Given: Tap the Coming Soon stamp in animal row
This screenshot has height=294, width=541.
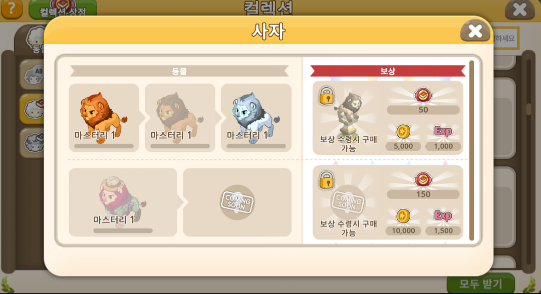Looking at the screenshot, I should (x=237, y=202).
